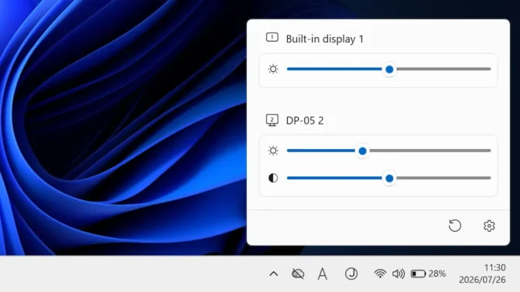Click the DP-05 2 brightness sun icon

point(273,151)
